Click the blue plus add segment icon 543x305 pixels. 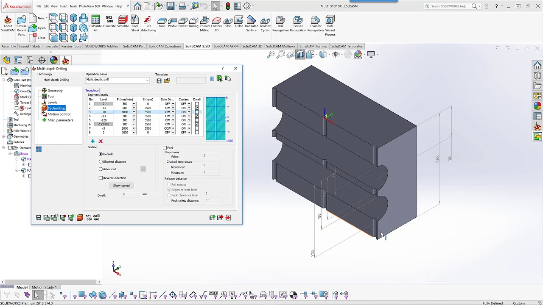point(92,141)
